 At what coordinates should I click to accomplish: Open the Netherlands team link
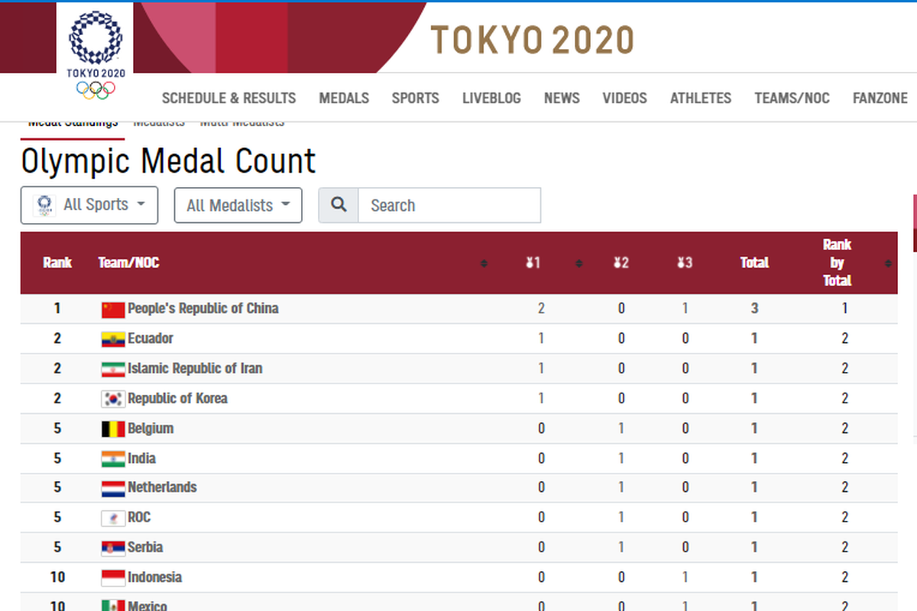click(162, 487)
